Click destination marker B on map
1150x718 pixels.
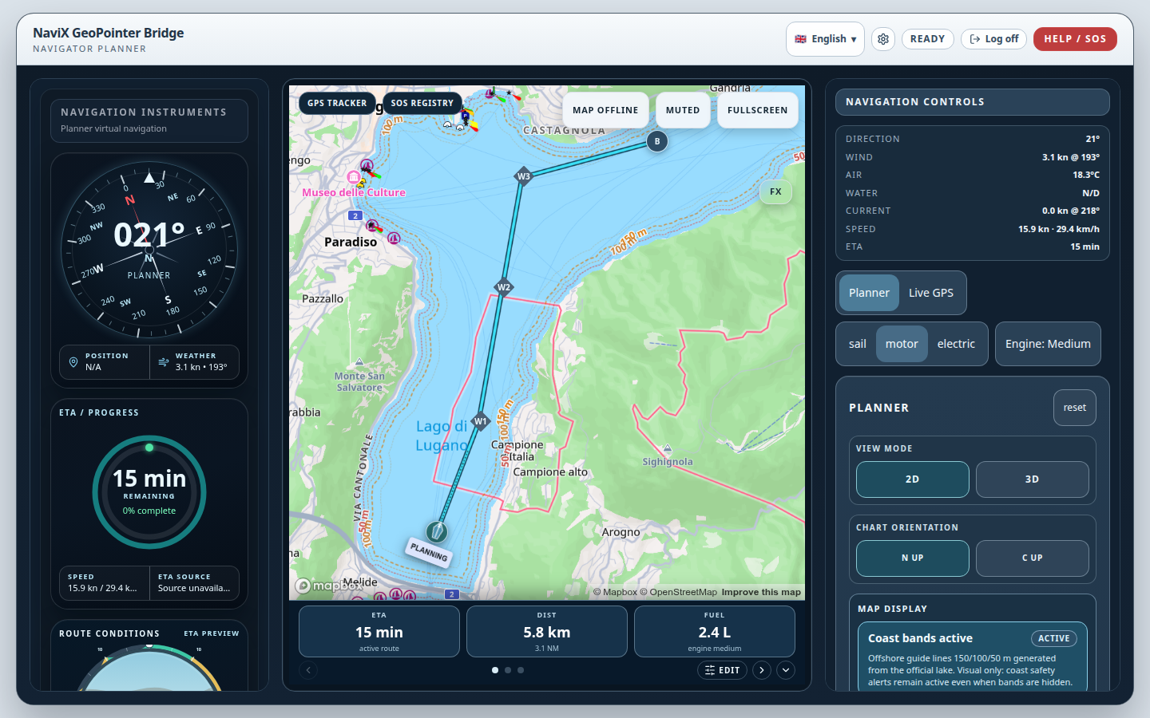point(657,141)
